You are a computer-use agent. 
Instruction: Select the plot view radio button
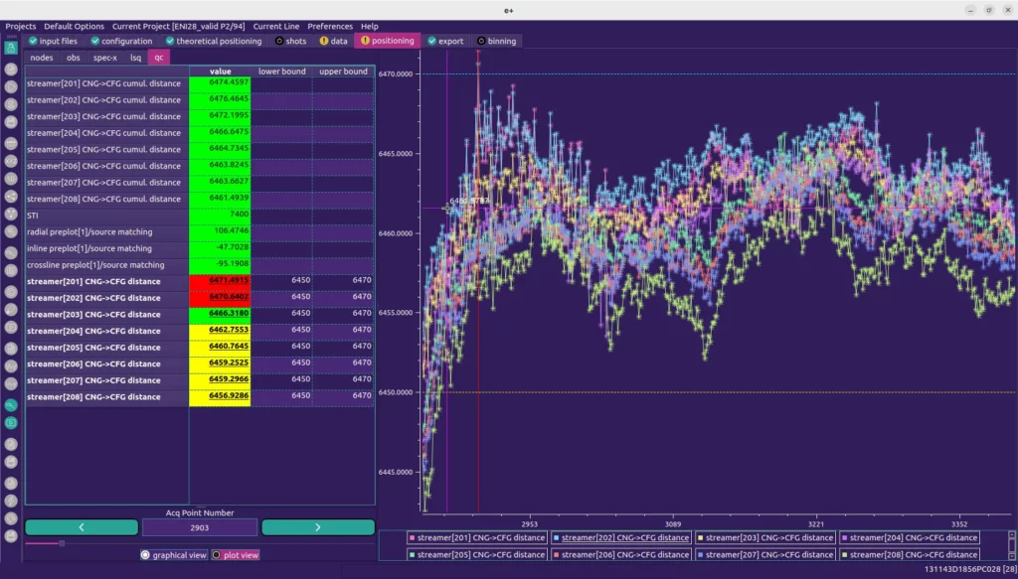coord(236,555)
